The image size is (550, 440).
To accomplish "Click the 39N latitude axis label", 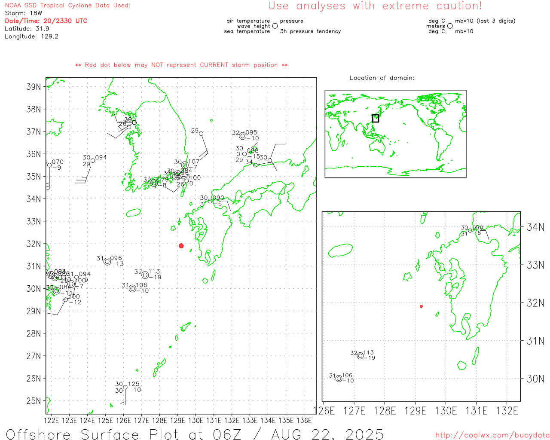I will pyautogui.click(x=34, y=87).
